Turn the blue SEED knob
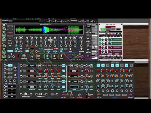Viewport: 151px width, 113px height. pos(53,87)
